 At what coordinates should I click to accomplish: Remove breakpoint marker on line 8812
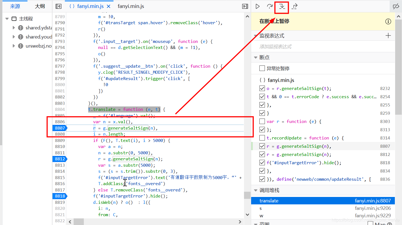[60, 159]
